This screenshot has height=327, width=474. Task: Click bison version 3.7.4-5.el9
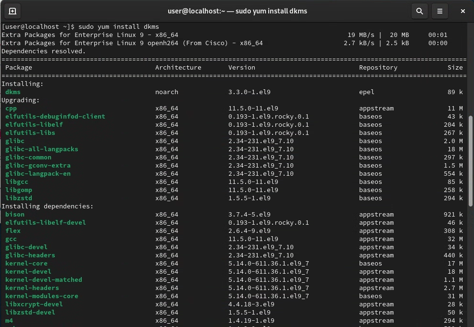[x=249, y=214]
